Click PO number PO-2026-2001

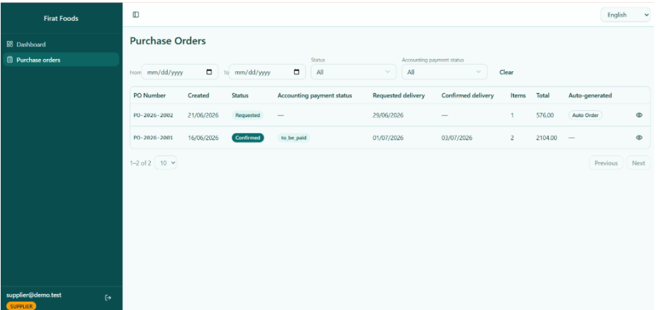point(154,137)
